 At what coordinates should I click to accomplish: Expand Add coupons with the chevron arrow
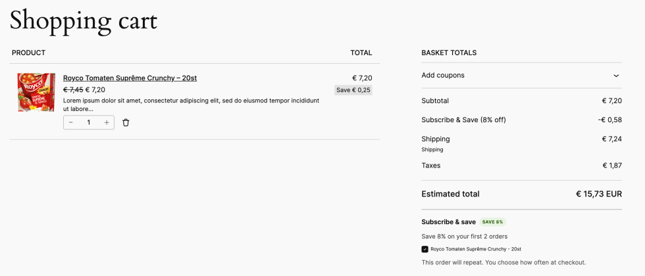coord(616,76)
